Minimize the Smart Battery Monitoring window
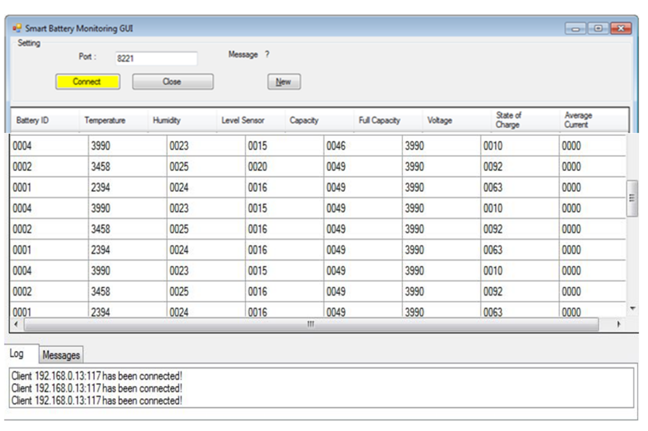Screen dimensions: 648x431 point(575,28)
